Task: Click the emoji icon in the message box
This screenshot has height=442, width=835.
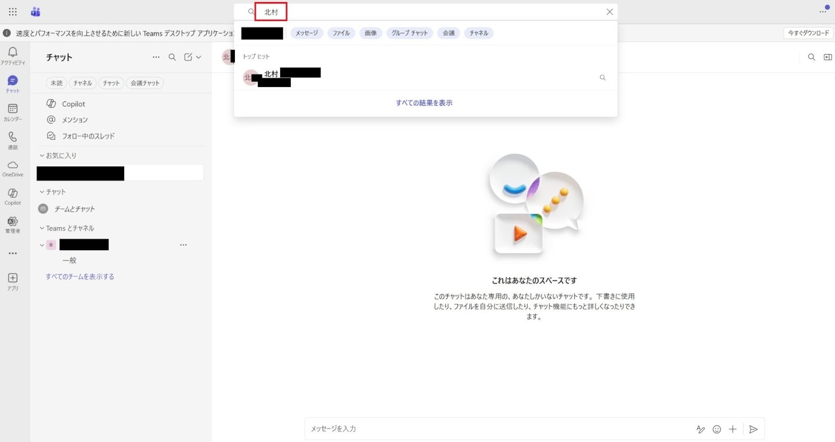Action: pyautogui.click(x=717, y=429)
